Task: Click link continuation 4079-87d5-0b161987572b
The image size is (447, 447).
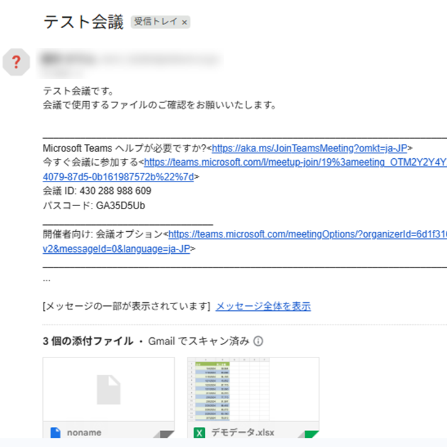Action: tap(118, 177)
